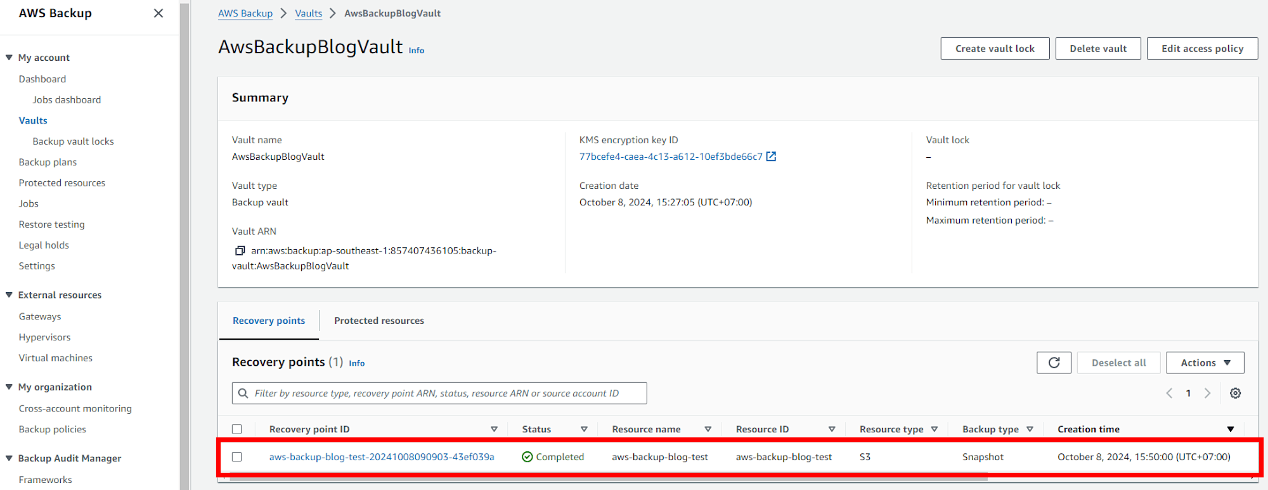
Task: Open Info link beside Recovery points heading
Action: pyautogui.click(x=357, y=363)
